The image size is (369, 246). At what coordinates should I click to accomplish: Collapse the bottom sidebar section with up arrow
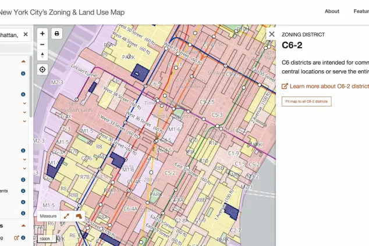tap(23, 226)
